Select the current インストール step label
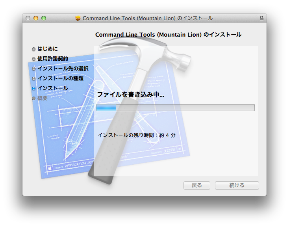 pos(53,88)
